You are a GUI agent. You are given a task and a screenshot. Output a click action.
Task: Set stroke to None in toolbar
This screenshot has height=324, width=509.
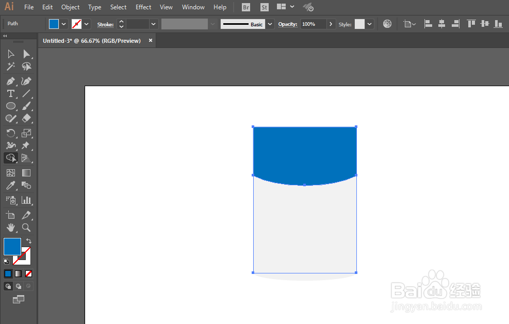[28, 273]
